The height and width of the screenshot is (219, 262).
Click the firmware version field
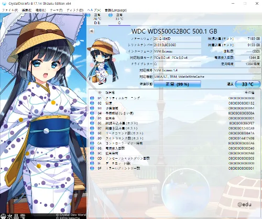tap(177, 39)
